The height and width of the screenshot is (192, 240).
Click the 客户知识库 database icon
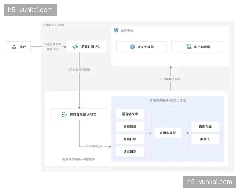tap(189, 47)
